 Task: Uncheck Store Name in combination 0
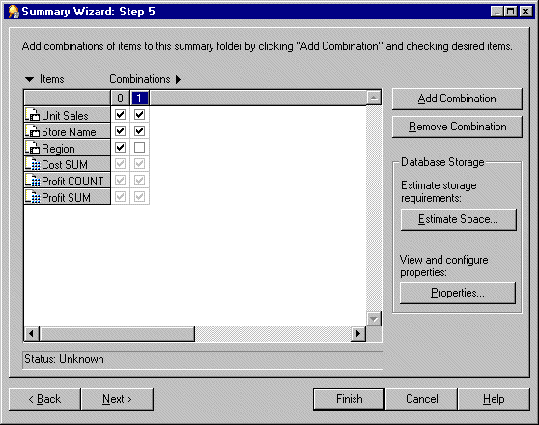[121, 131]
